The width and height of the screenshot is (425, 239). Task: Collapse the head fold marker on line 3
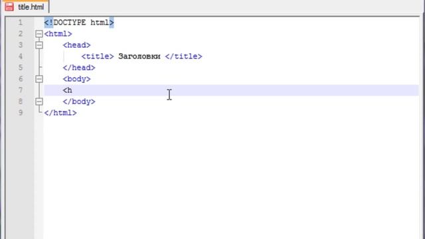pos(39,45)
